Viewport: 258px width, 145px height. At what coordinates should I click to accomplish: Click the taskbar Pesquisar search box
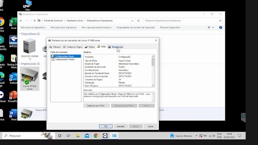[x=28, y=136]
